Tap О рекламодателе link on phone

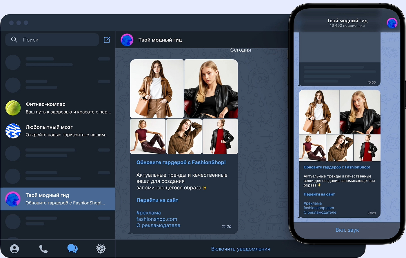coord(320,212)
